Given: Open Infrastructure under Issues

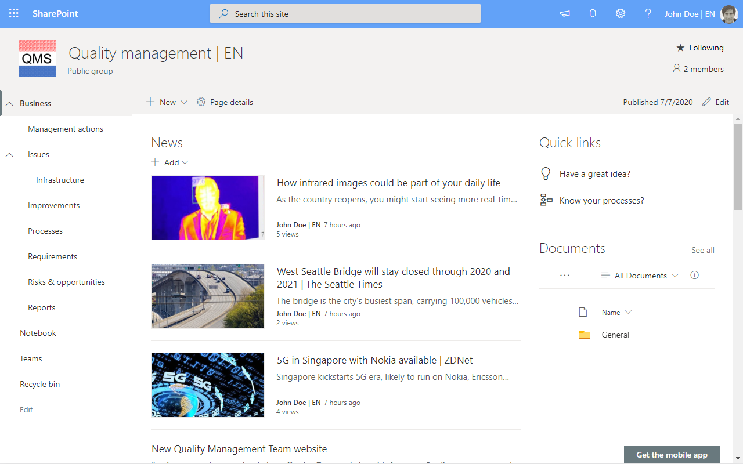Looking at the screenshot, I should pyautogui.click(x=60, y=180).
